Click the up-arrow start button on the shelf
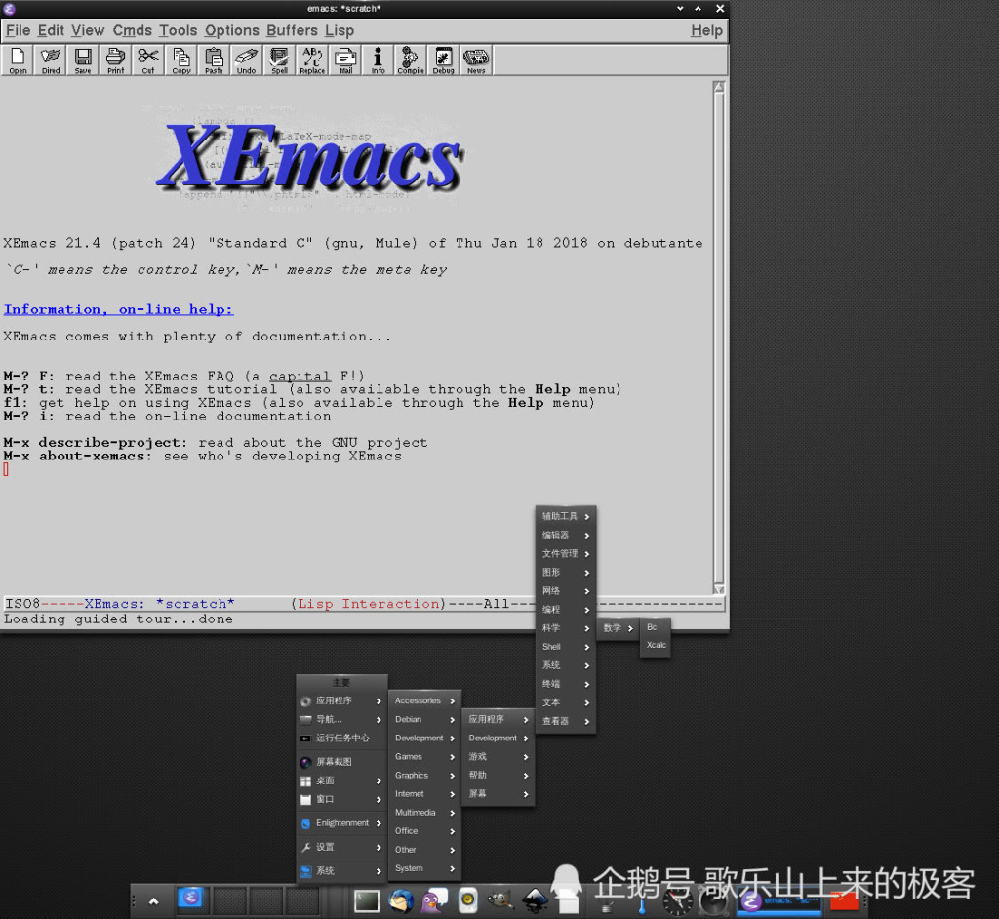999x919 pixels. tap(153, 901)
